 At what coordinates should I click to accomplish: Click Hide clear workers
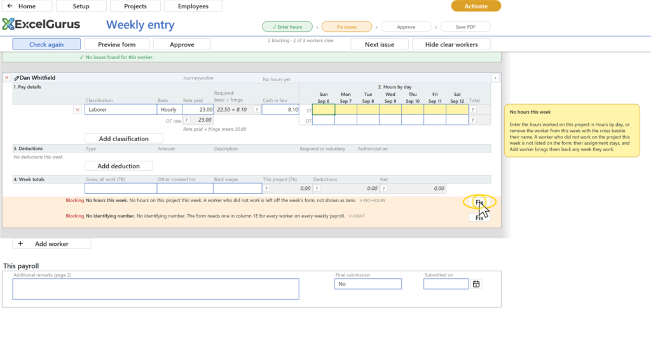451,44
